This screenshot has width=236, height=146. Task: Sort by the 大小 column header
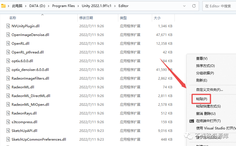(157, 18)
